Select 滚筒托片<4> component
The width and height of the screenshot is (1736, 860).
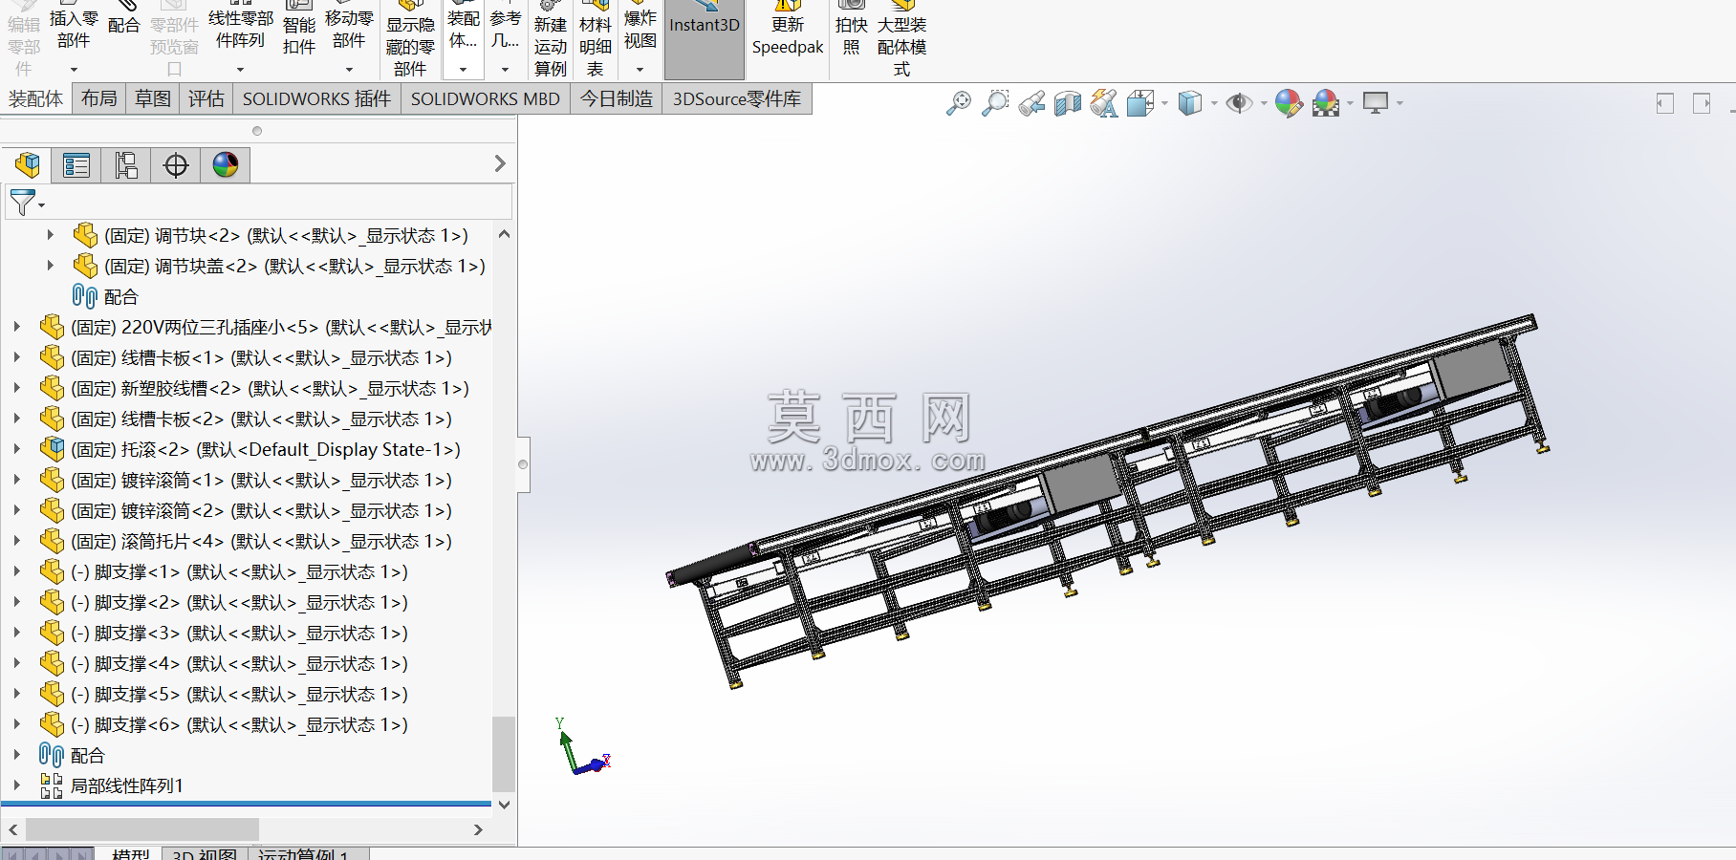(261, 541)
